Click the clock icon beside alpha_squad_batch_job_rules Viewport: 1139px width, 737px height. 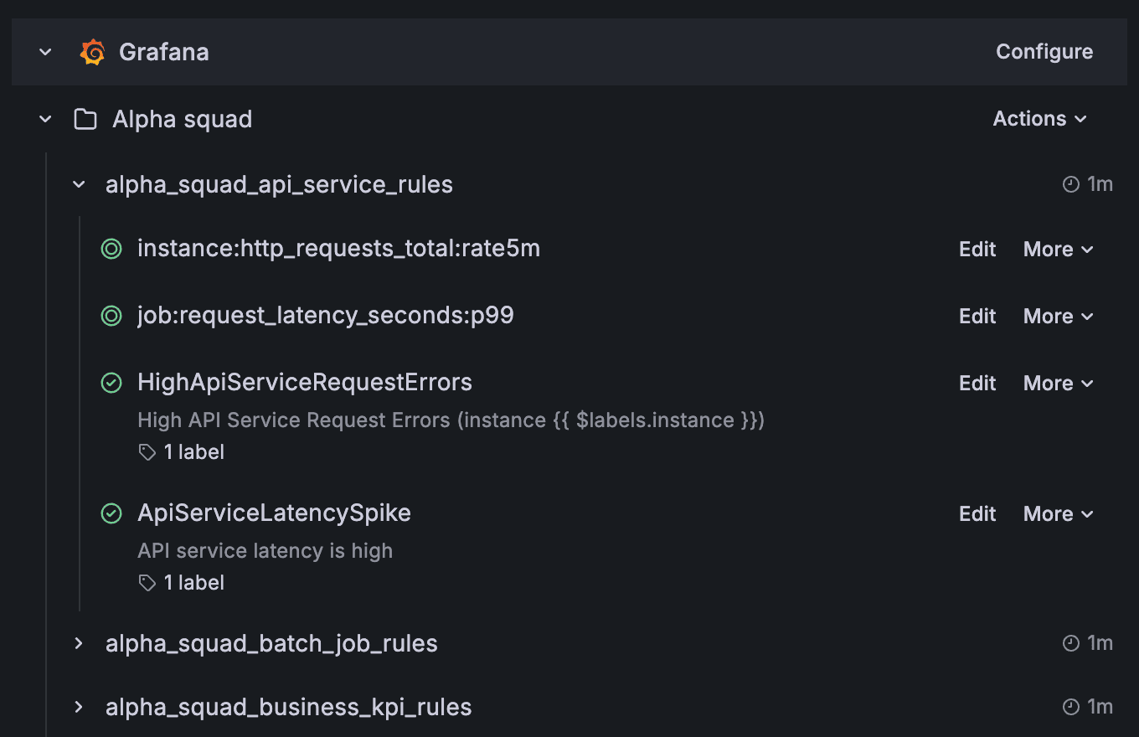click(x=1071, y=642)
